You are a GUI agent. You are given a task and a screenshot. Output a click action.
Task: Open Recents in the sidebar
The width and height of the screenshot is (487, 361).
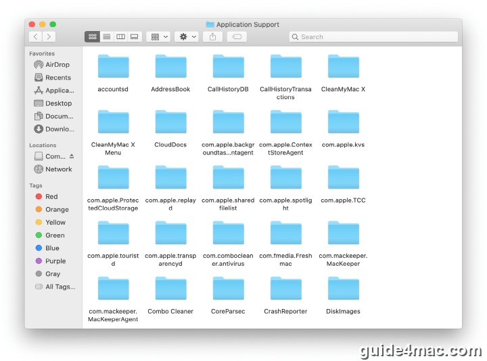(x=53, y=78)
